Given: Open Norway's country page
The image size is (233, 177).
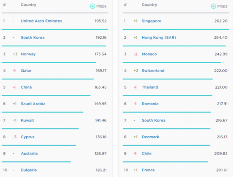Looking at the screenshot, I should (x=28, y=54).
